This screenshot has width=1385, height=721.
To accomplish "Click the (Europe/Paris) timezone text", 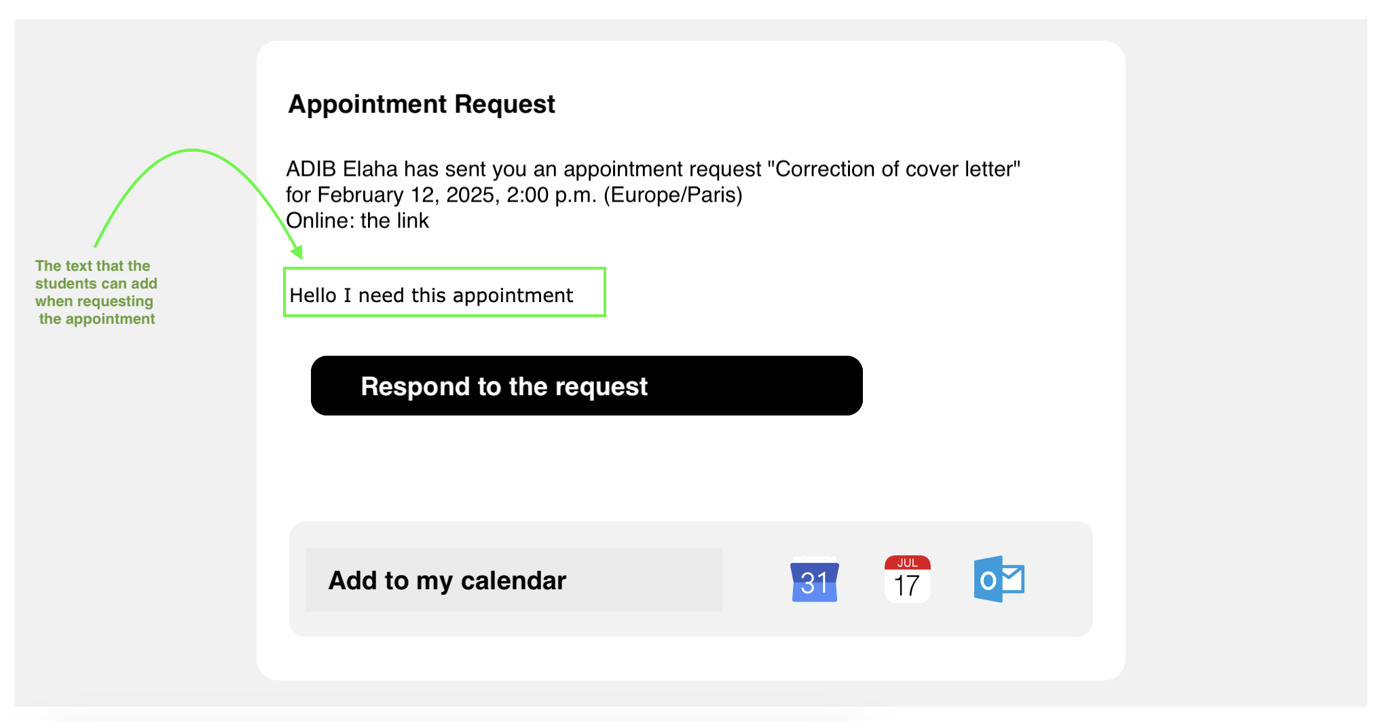I will coord(673,195).
